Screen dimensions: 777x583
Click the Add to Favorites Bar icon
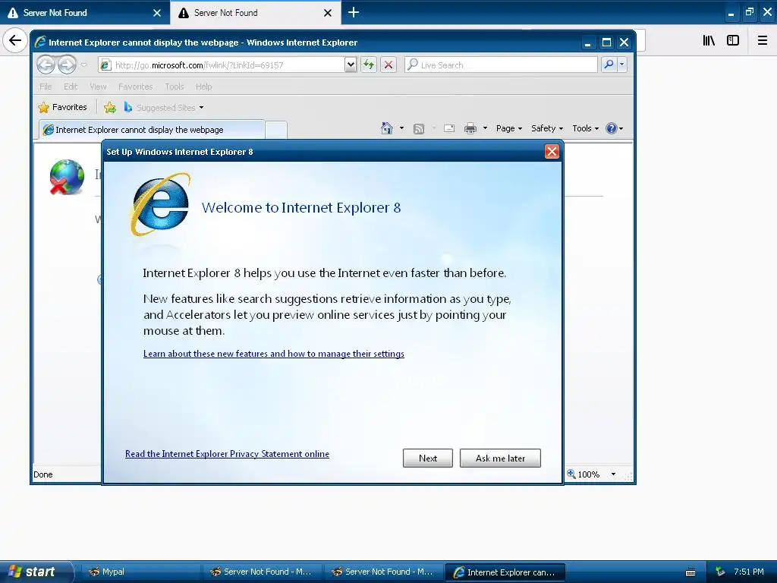(x=110, y=107)
